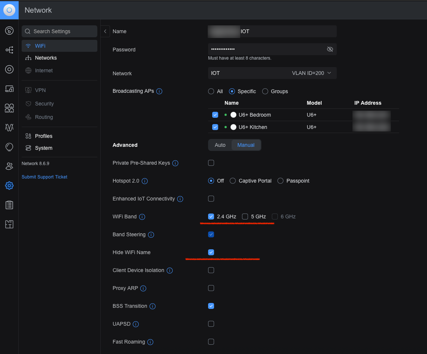
Task: Reveal password with the eye icon
Action: [x=330, y=49]
